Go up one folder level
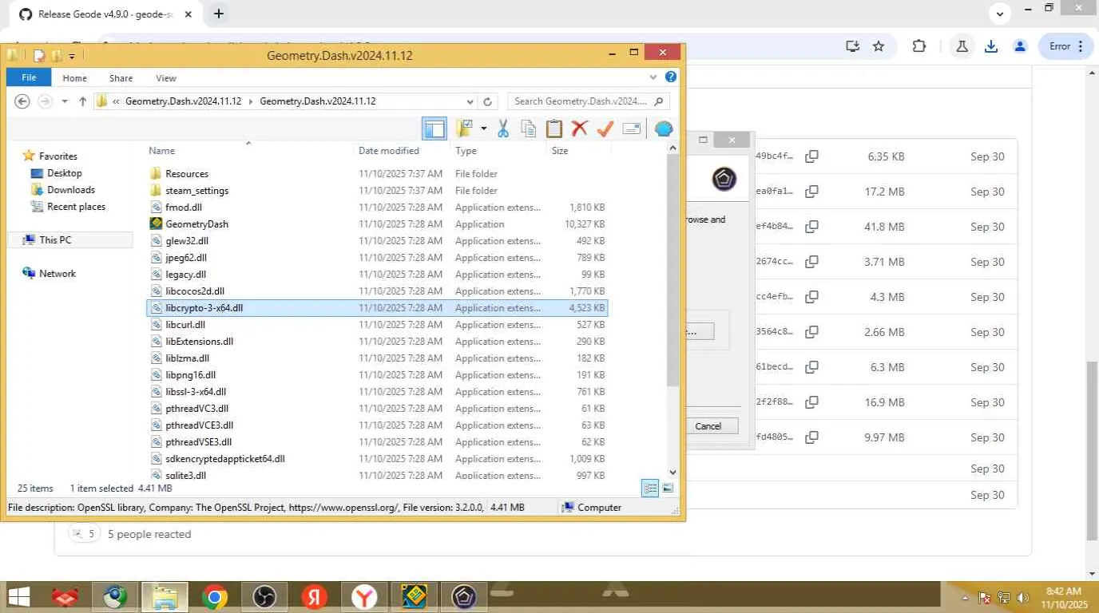Image resolution: width=1099 pixels, height=613 pixels. click(x=82, y=101)
